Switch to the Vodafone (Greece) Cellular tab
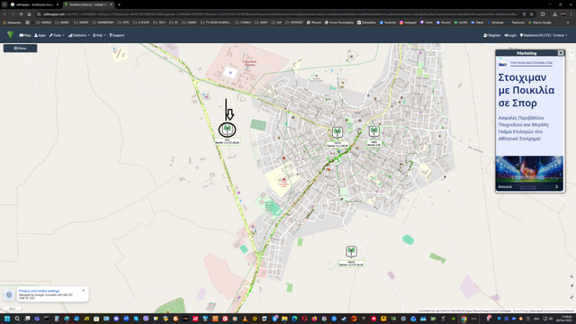The height and width of the screenshot is (324, 576). coord(87,4)
